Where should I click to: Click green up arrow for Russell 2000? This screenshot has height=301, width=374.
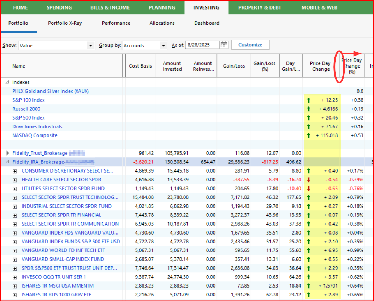coord(309,109)
